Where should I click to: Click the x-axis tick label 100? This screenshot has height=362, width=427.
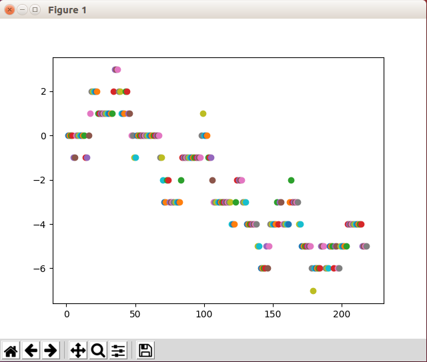pyautogui.click(x=204, y=315)
